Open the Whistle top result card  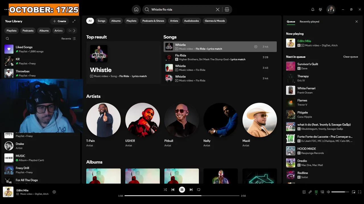point(123,62)
